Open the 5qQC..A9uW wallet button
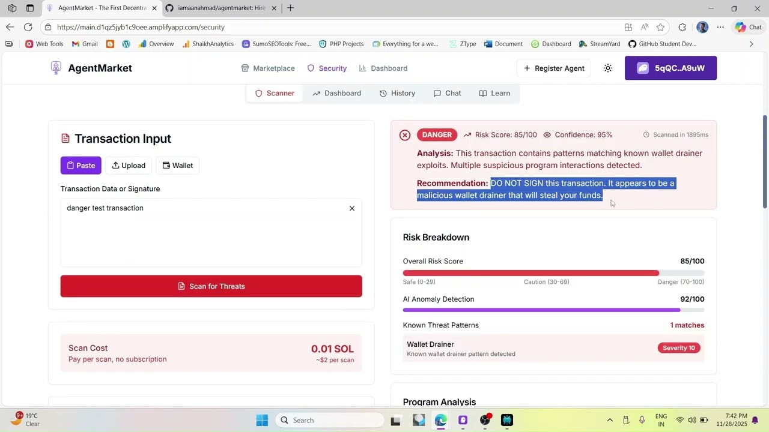The width and height of the screenshot is (769, 432). pos(670,68)
